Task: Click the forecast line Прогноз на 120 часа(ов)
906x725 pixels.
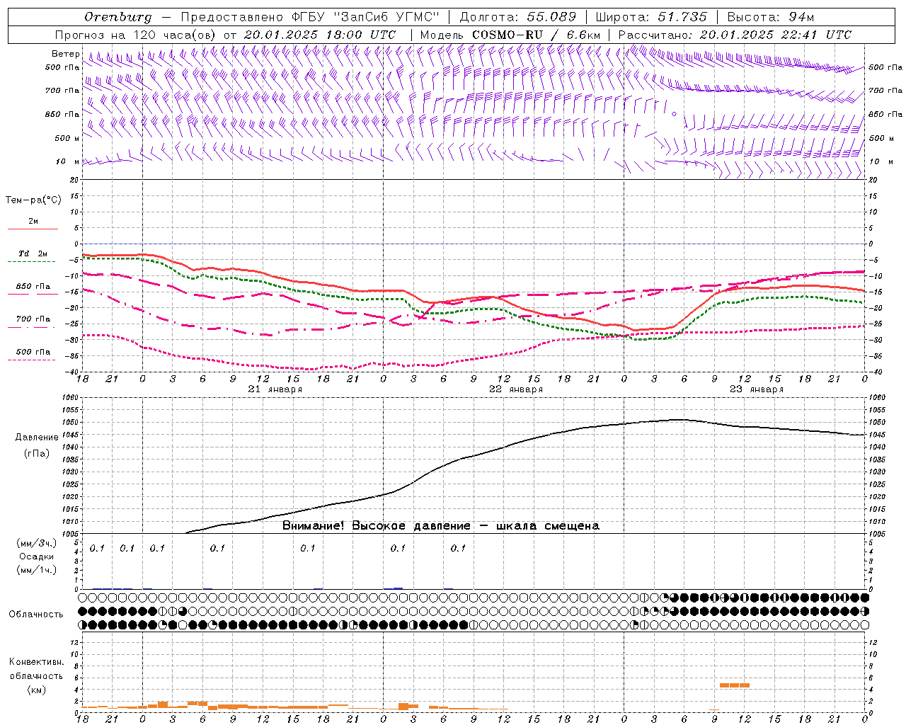Action: coord(136,35)
